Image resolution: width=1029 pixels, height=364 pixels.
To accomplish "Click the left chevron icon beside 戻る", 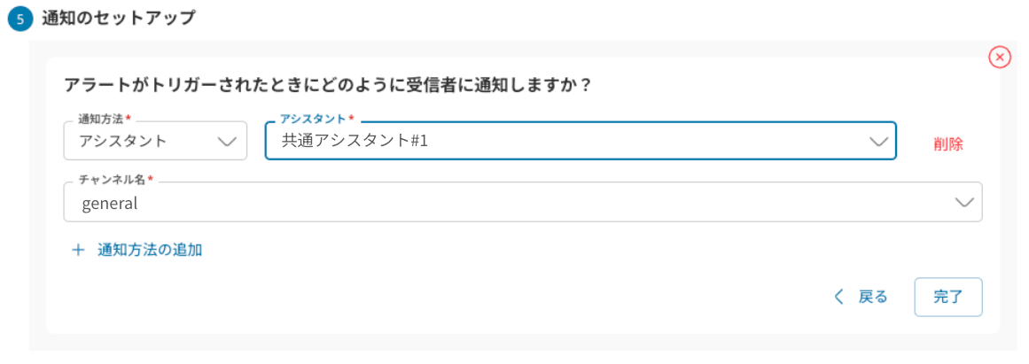I will click(x=839, y=297).
